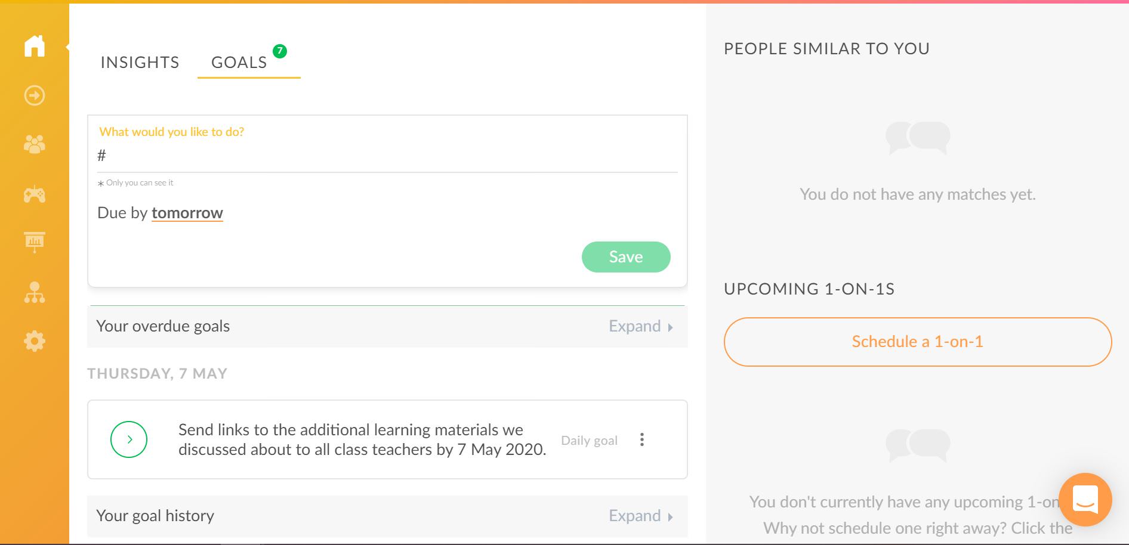The height and width of the screenshot is (545, 1129).
Task: Change due date via tomorrow link
Action: tap(187, 213)
